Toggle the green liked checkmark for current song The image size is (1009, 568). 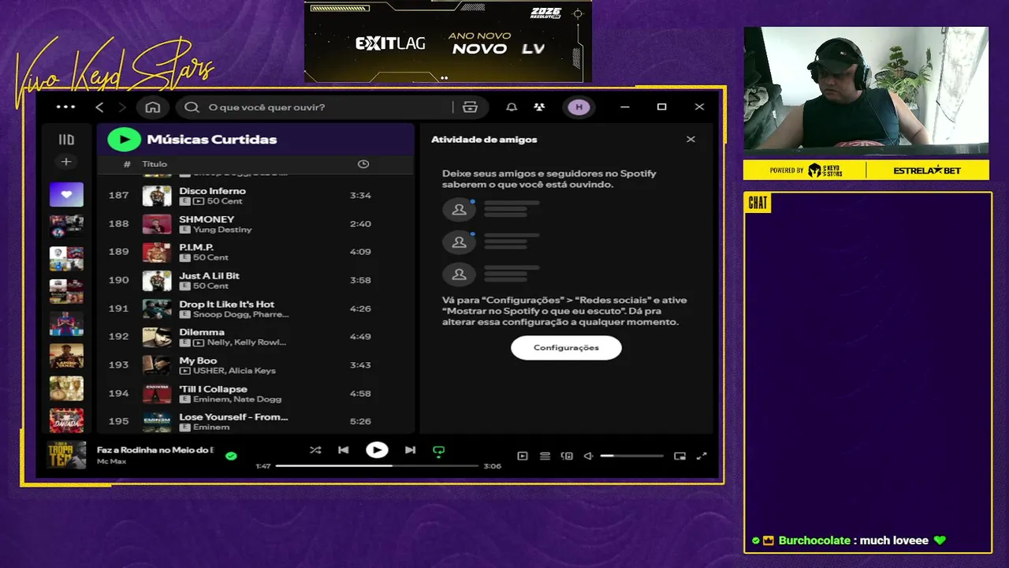coord(231,456)
